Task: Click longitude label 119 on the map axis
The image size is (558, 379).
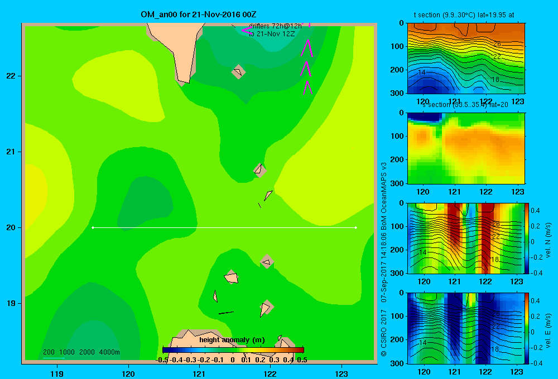Action: [57, 373]
